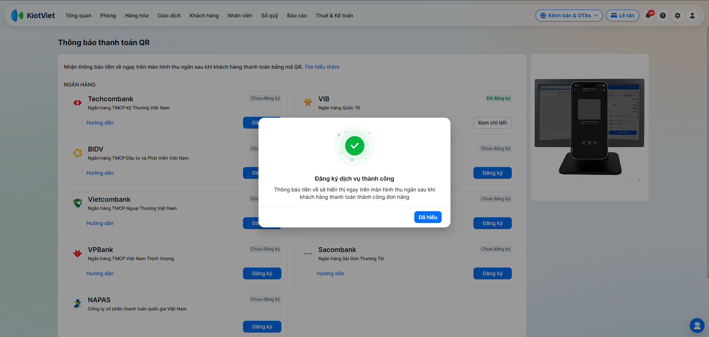Screen dimensions: 709x337
Task: Open the Nhân viên menu
Action: (240, 16)
